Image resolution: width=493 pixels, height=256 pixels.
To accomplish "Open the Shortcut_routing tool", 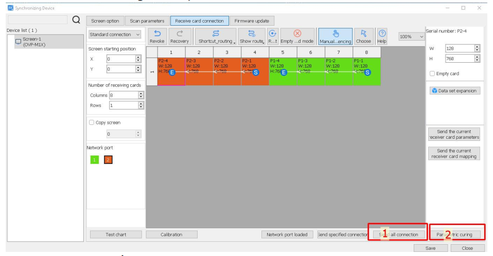I will (x=216, y=36).
